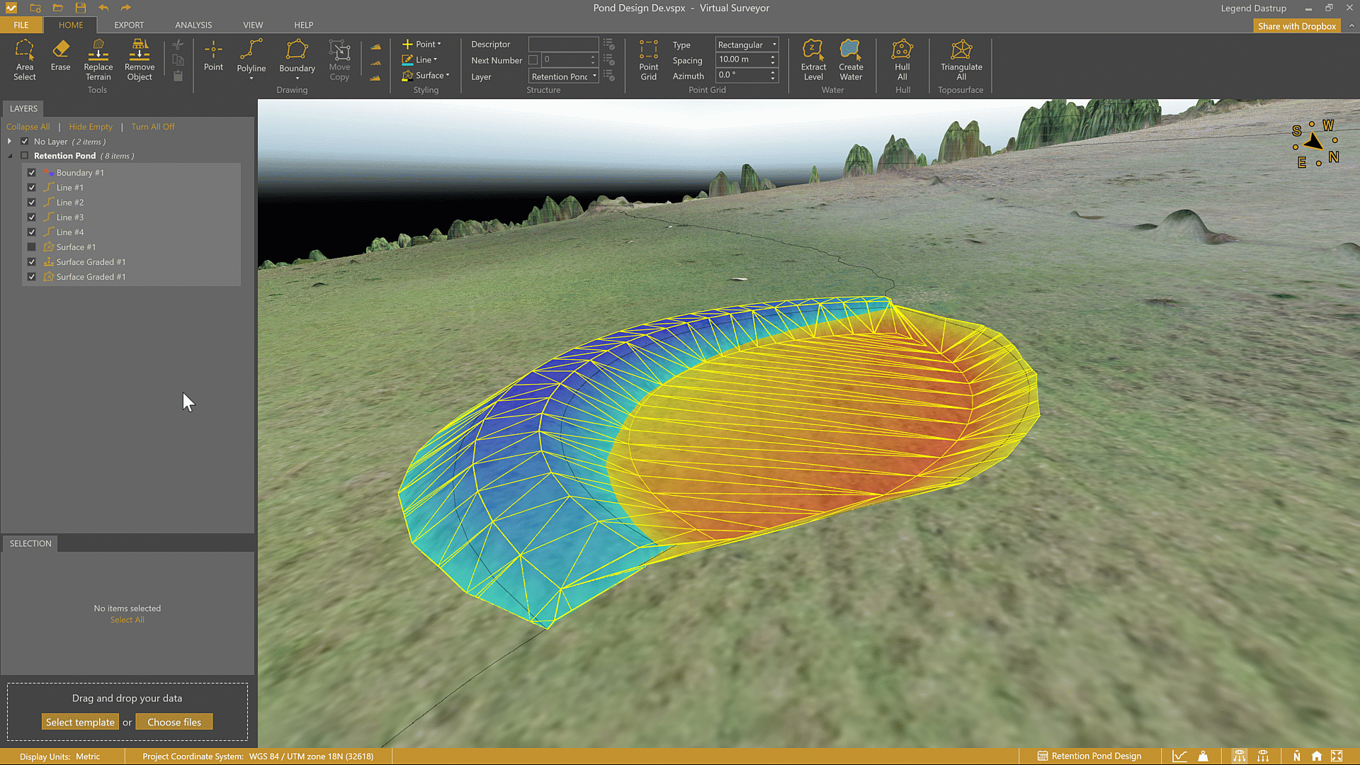1360x765 pixels.
Task: Select the Polyline drawing tool
Action: coord(251,57)
